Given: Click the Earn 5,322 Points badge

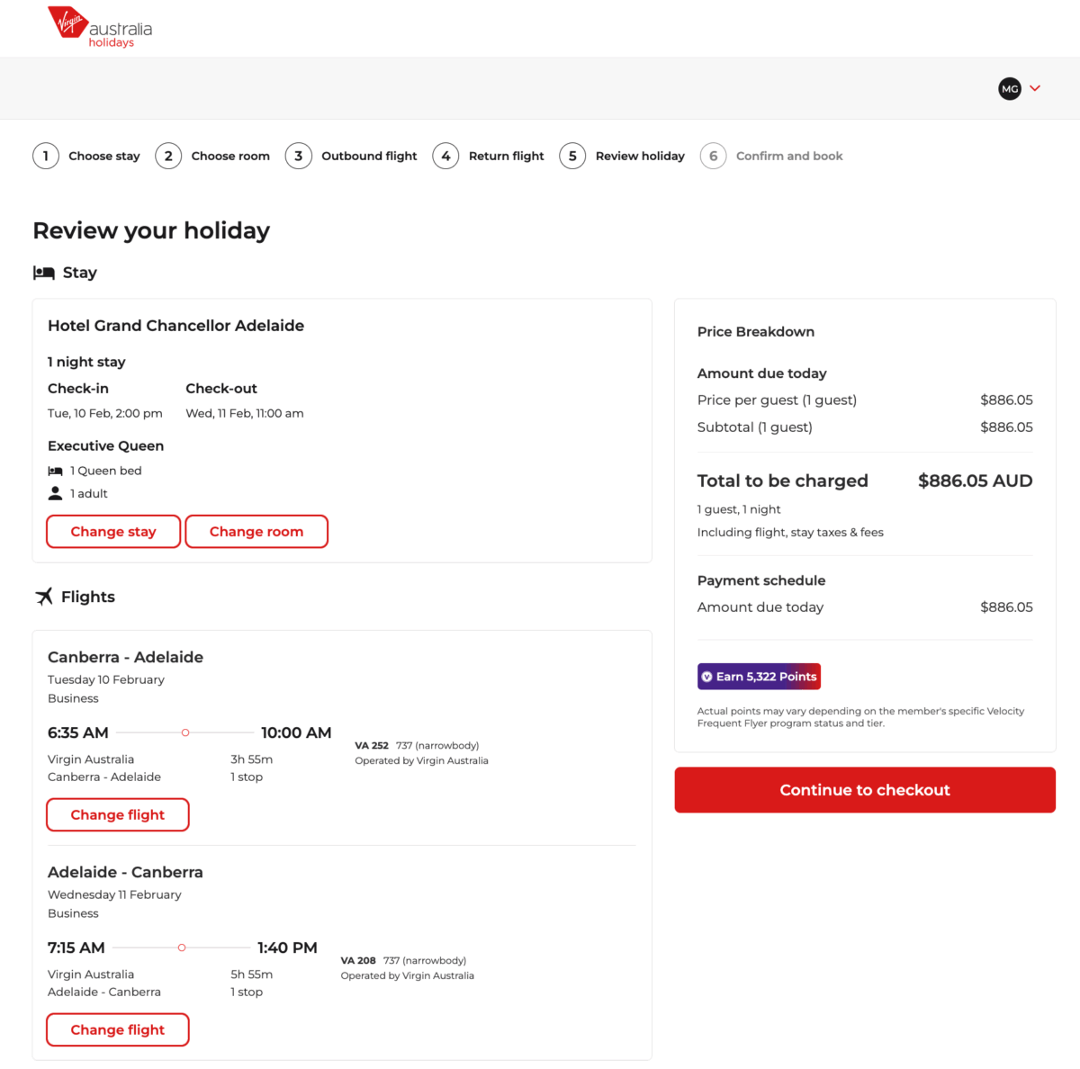Looking at the screenshot, I should 759,676.
